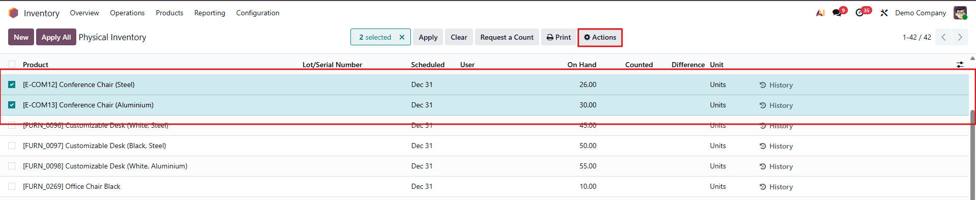976x200 pixels.
Task: Open the Operations menu
Action: (x=127, y=13)
